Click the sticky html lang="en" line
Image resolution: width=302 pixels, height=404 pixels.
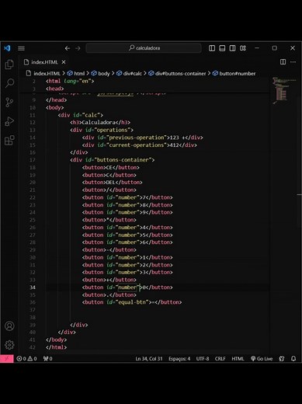70,81
